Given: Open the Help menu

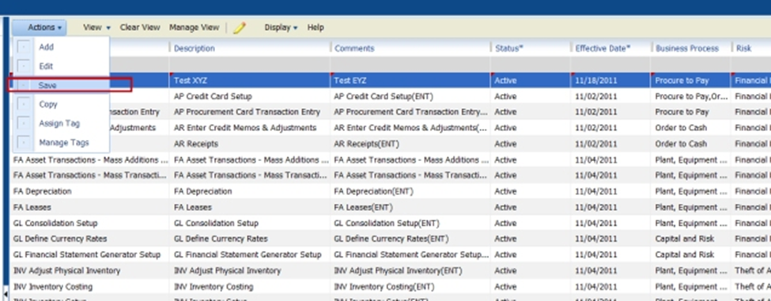Looking at the screenshot, I should point(316,28).
